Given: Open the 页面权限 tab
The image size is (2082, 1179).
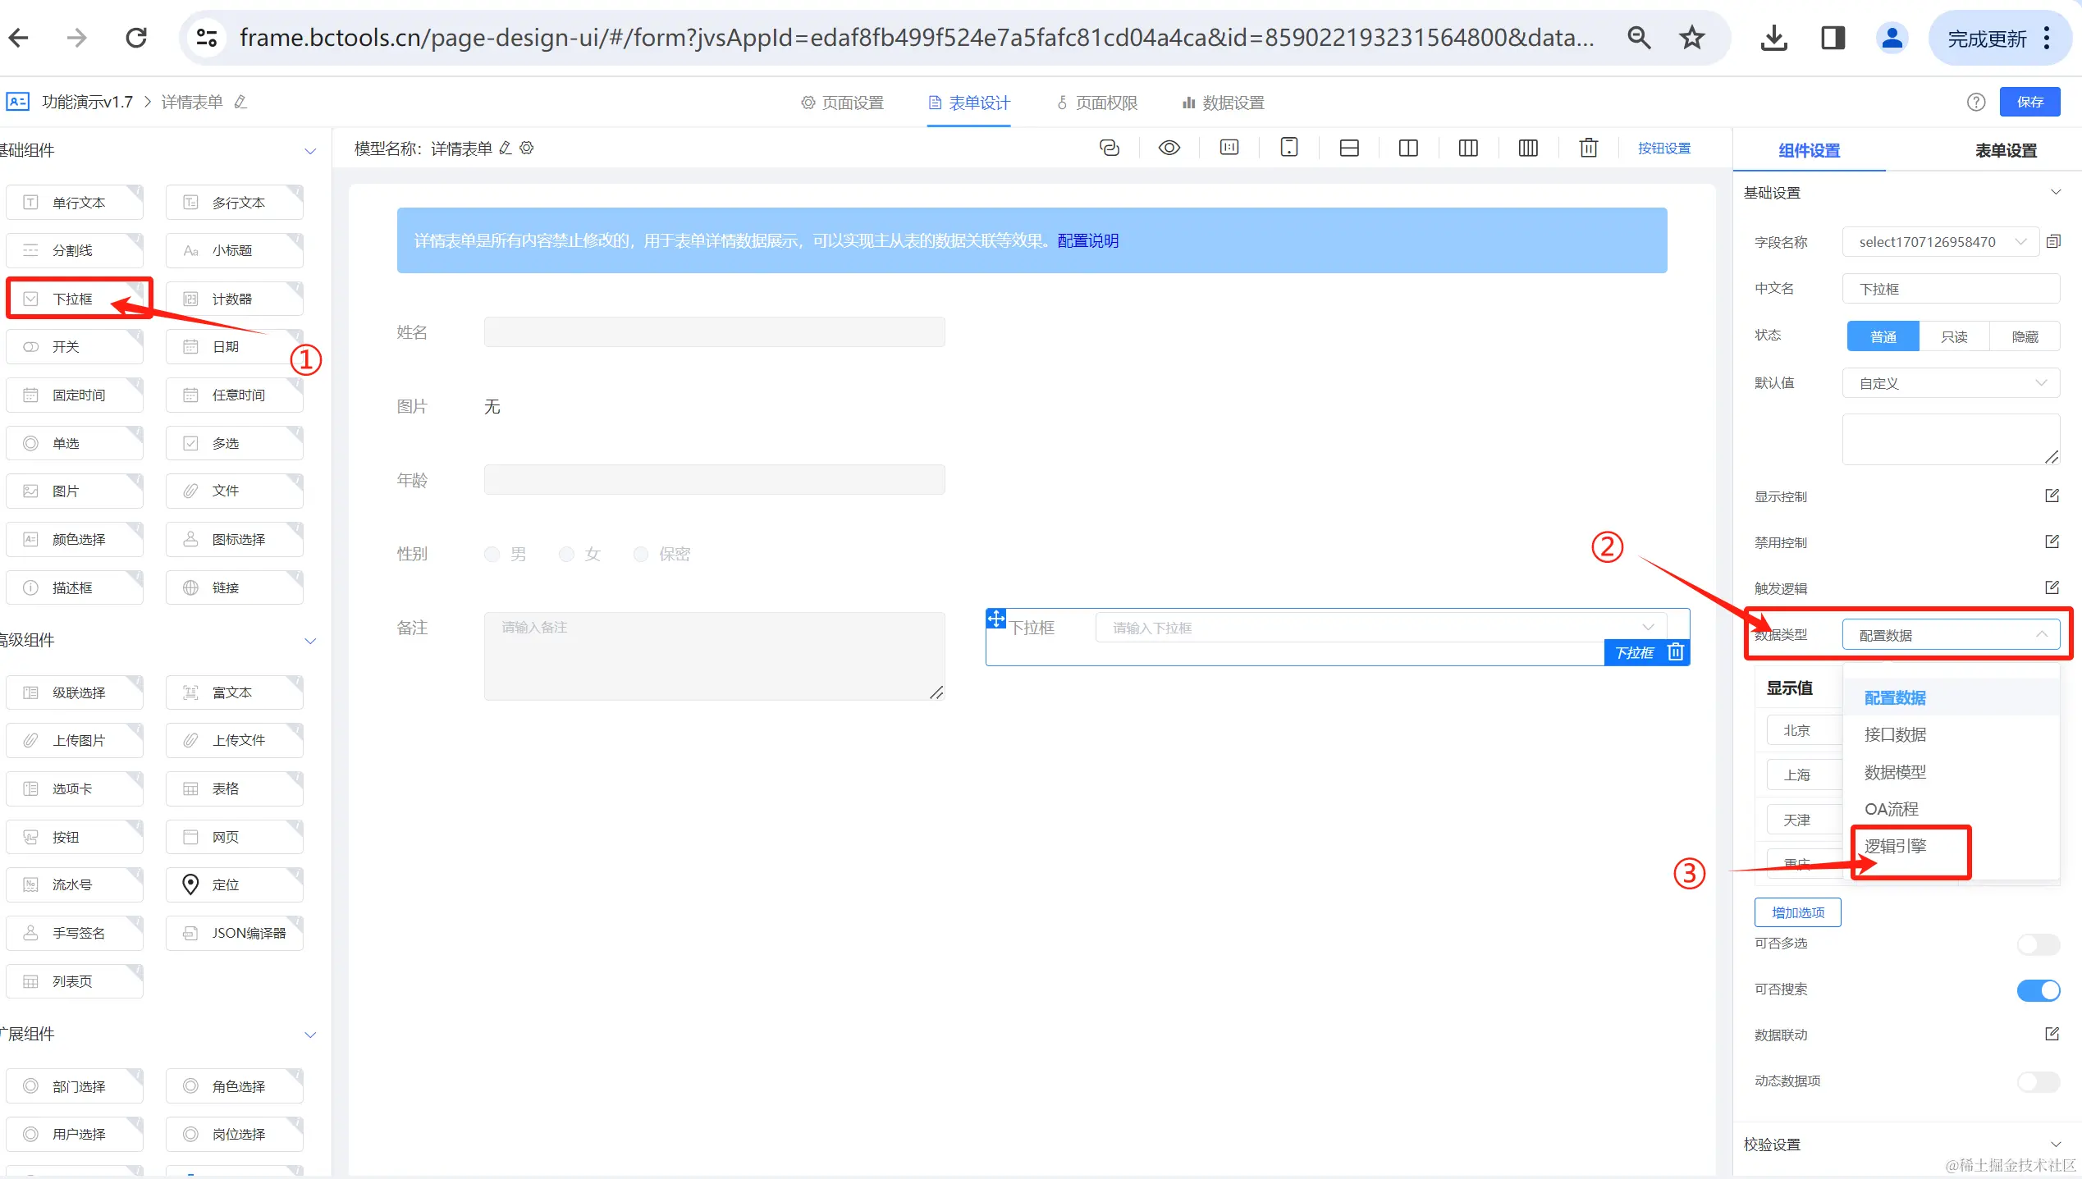Looking at the screenshot, I should pyautogui.click(x=1097, y=103).
